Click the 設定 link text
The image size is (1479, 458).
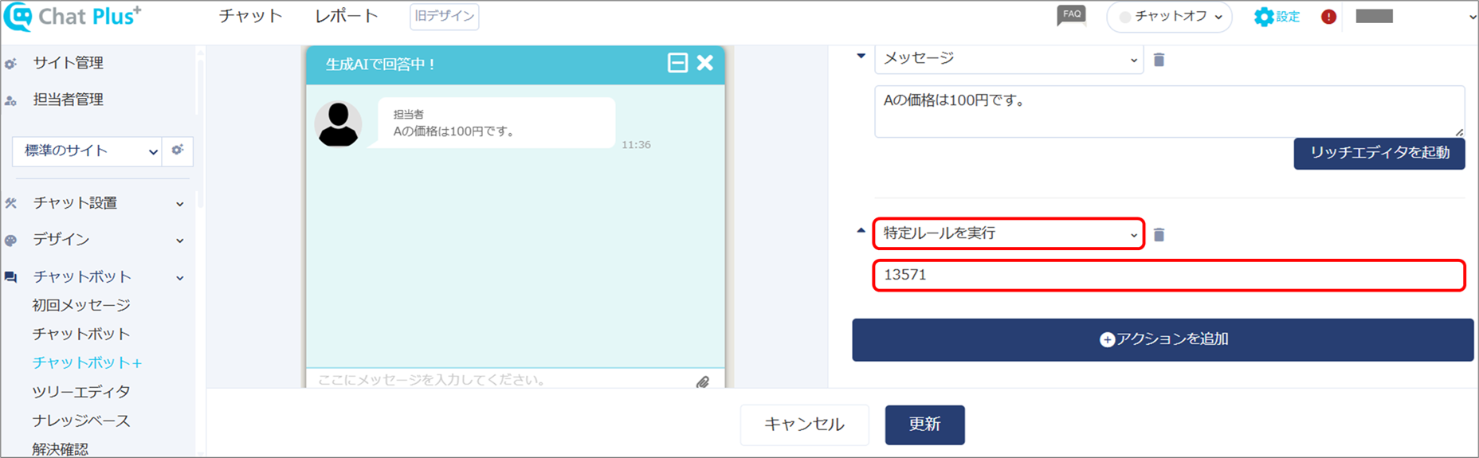(x=1288, y=17)
